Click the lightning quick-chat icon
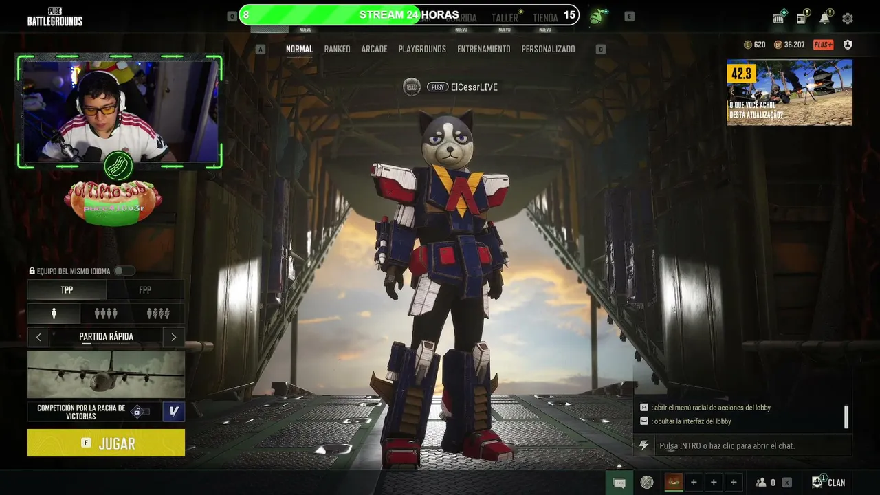880x495 pixels. [x=644, y=445]
